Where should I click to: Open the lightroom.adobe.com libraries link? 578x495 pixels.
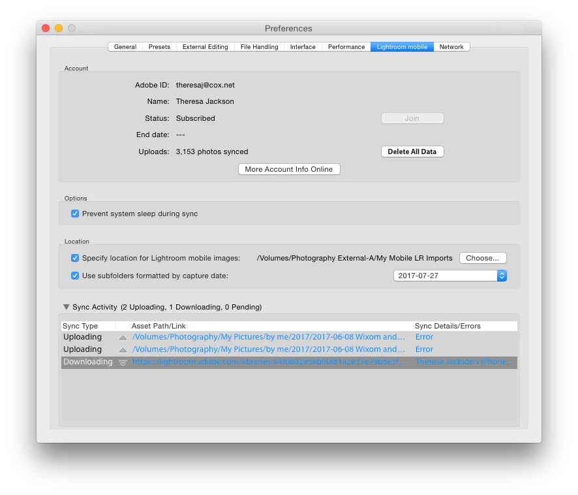(x=269, y=362)
